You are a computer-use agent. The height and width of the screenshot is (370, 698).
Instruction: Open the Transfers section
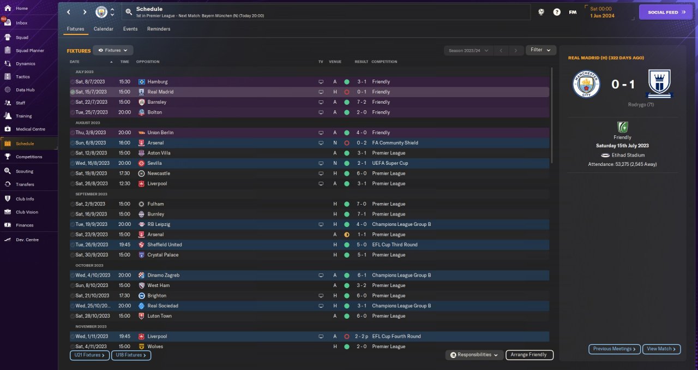[x=25, y=184]
